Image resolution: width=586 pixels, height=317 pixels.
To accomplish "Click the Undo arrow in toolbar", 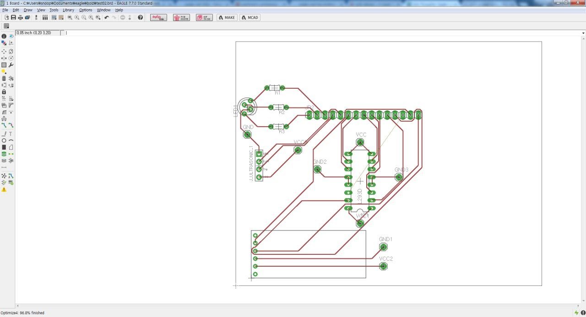I will pyautogui.click(x=107, y=17).
